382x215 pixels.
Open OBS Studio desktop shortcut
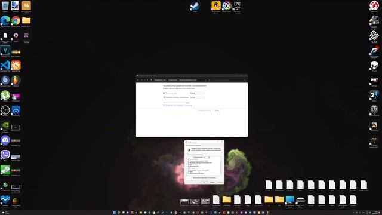(5, 110)
